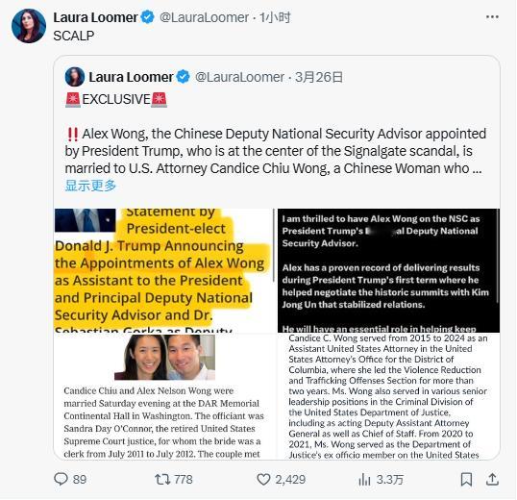517x500 pixels.
Task: Open the wedding couple photo image
Action: 165,396
